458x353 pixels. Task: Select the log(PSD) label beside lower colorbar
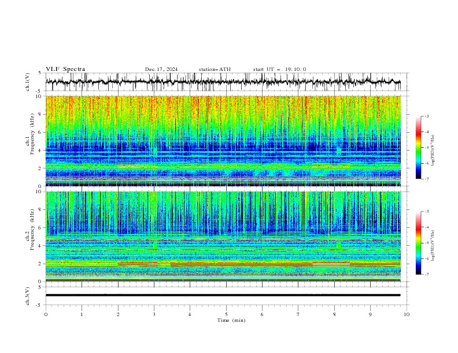433,246
